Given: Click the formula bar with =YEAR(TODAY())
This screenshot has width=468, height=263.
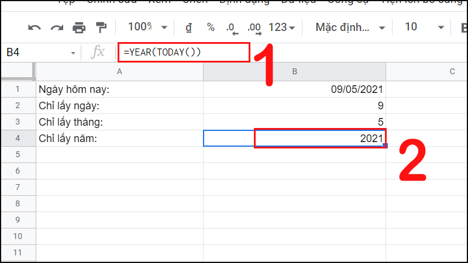Looking at the screenshot, I should tap(184, 52).
